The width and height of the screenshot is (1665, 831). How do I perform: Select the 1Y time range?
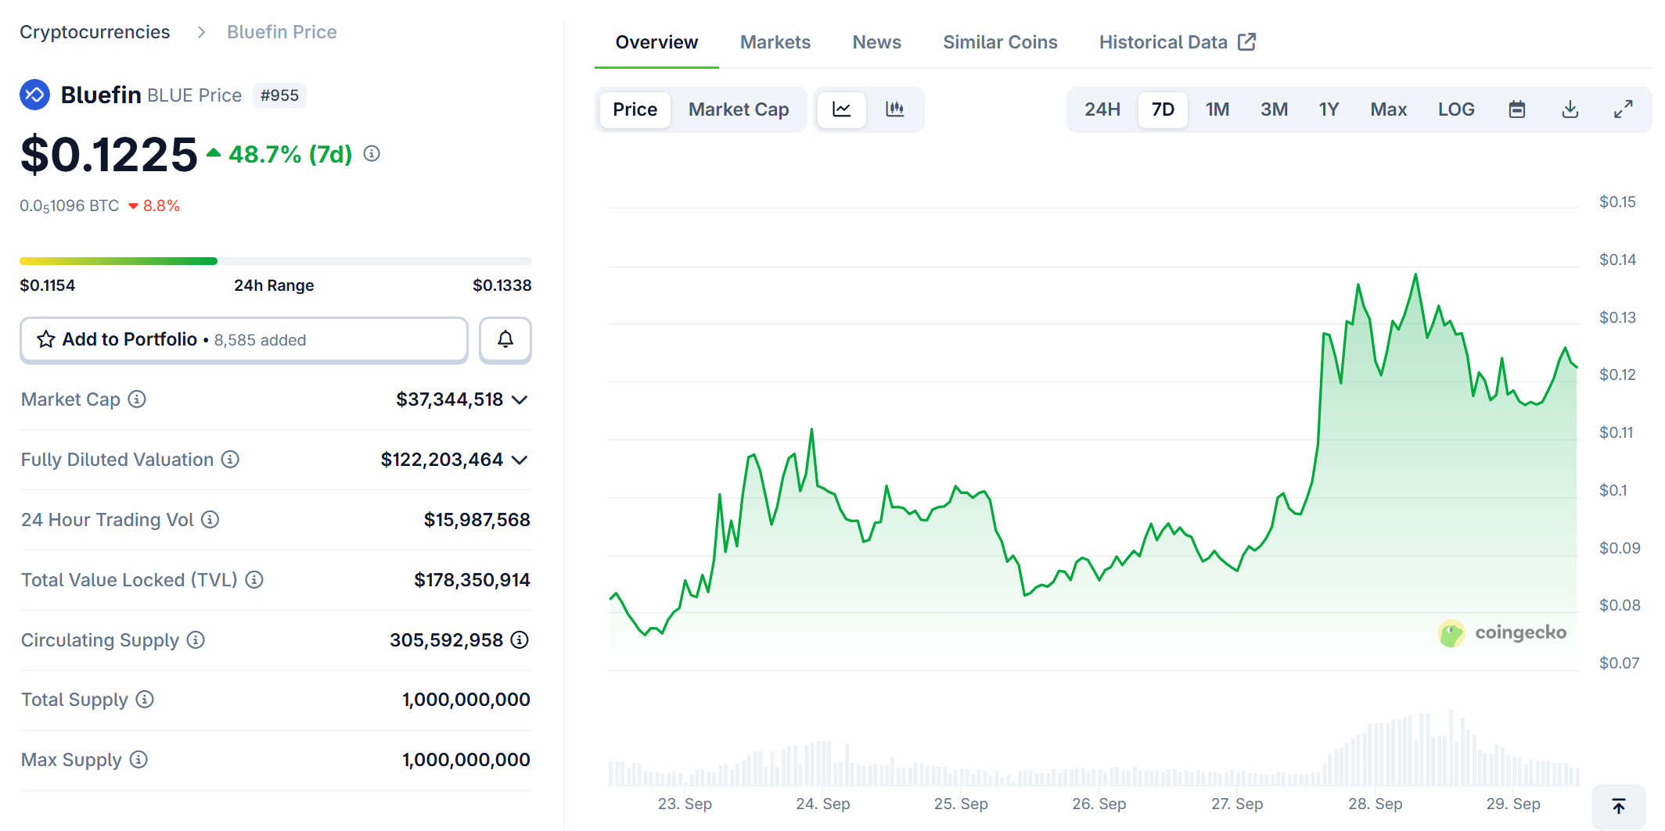click(x=1329, y=109)
